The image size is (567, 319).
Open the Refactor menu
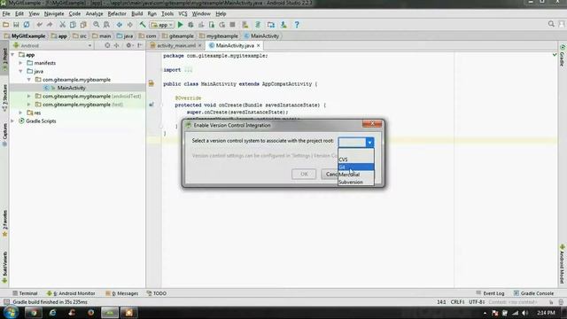pyautogui.click(x=117, y=14)
